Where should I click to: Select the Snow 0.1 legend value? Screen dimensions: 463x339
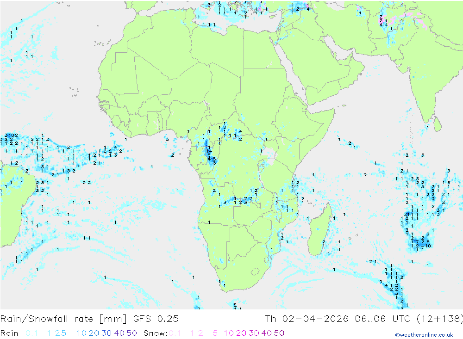(x=175, y=333)
